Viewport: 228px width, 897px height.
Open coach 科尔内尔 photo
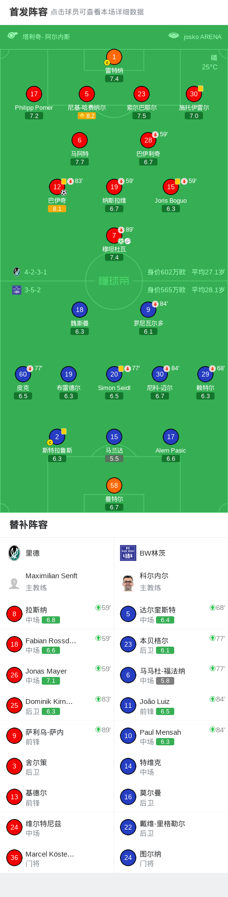[128, 583]
